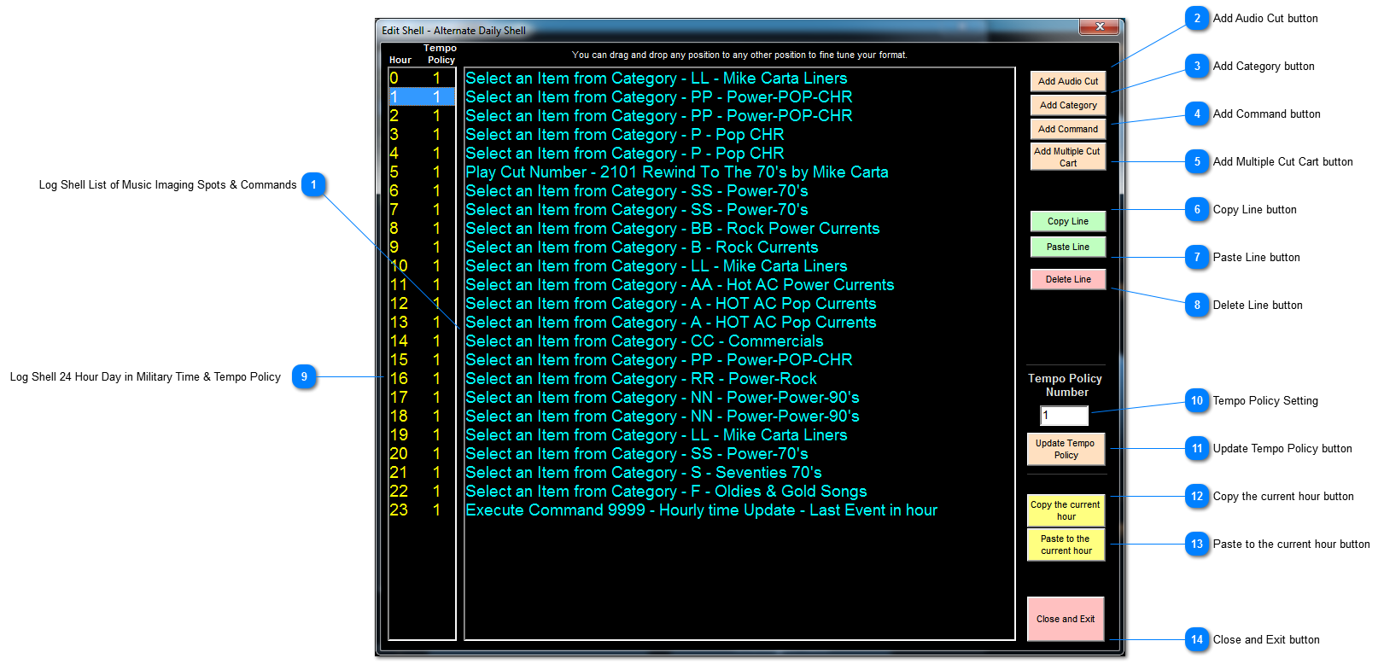Click the green Copy Line button

coord(1068,221)
